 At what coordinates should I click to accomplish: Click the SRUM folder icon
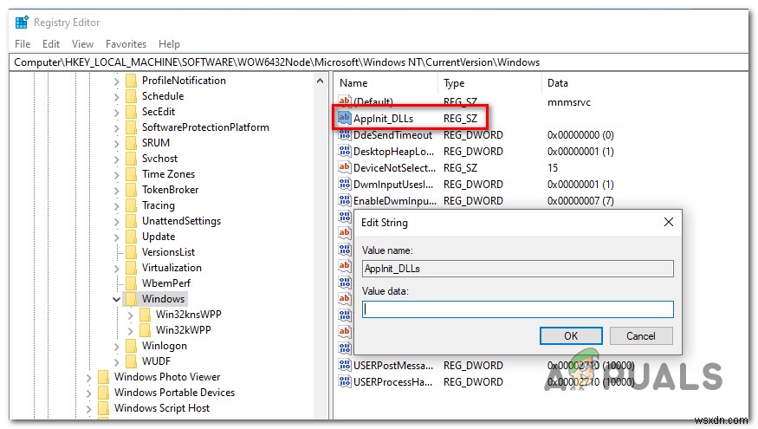click(131, 143)
